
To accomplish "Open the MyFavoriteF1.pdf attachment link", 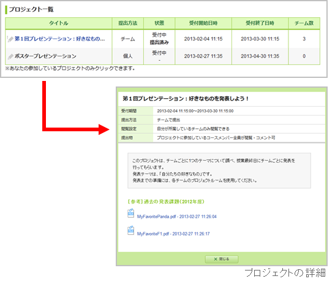I will [173, 234].
